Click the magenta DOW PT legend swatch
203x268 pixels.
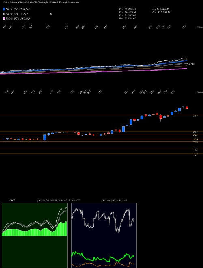point(4,19)
